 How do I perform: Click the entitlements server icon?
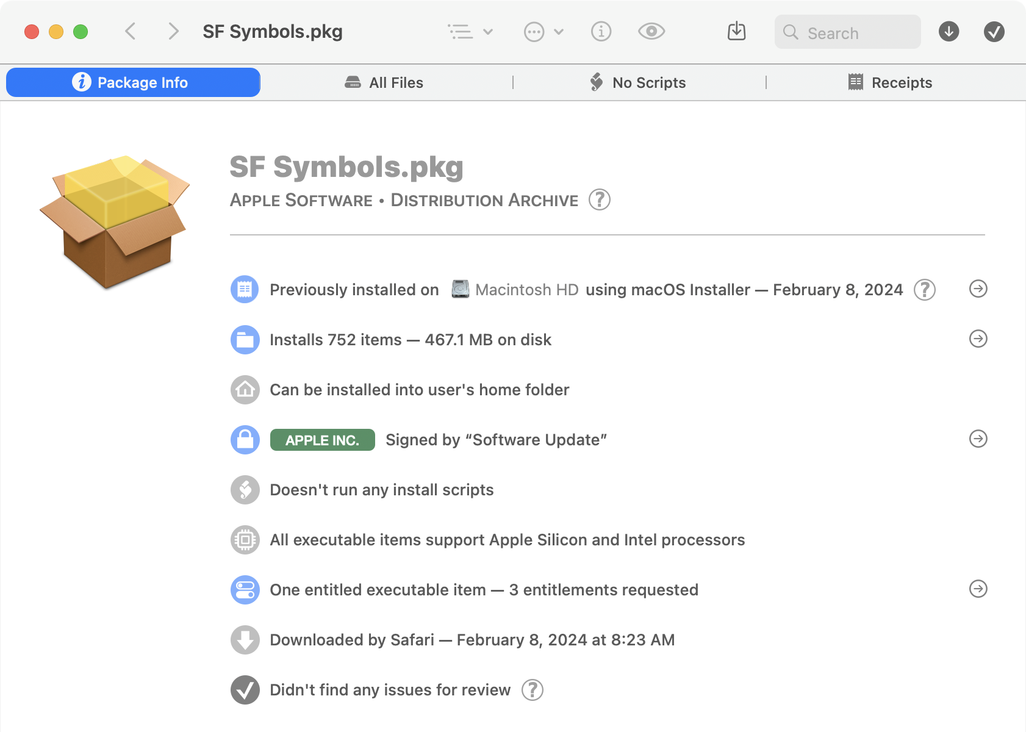pyautogui.click(x=245, y=590)
